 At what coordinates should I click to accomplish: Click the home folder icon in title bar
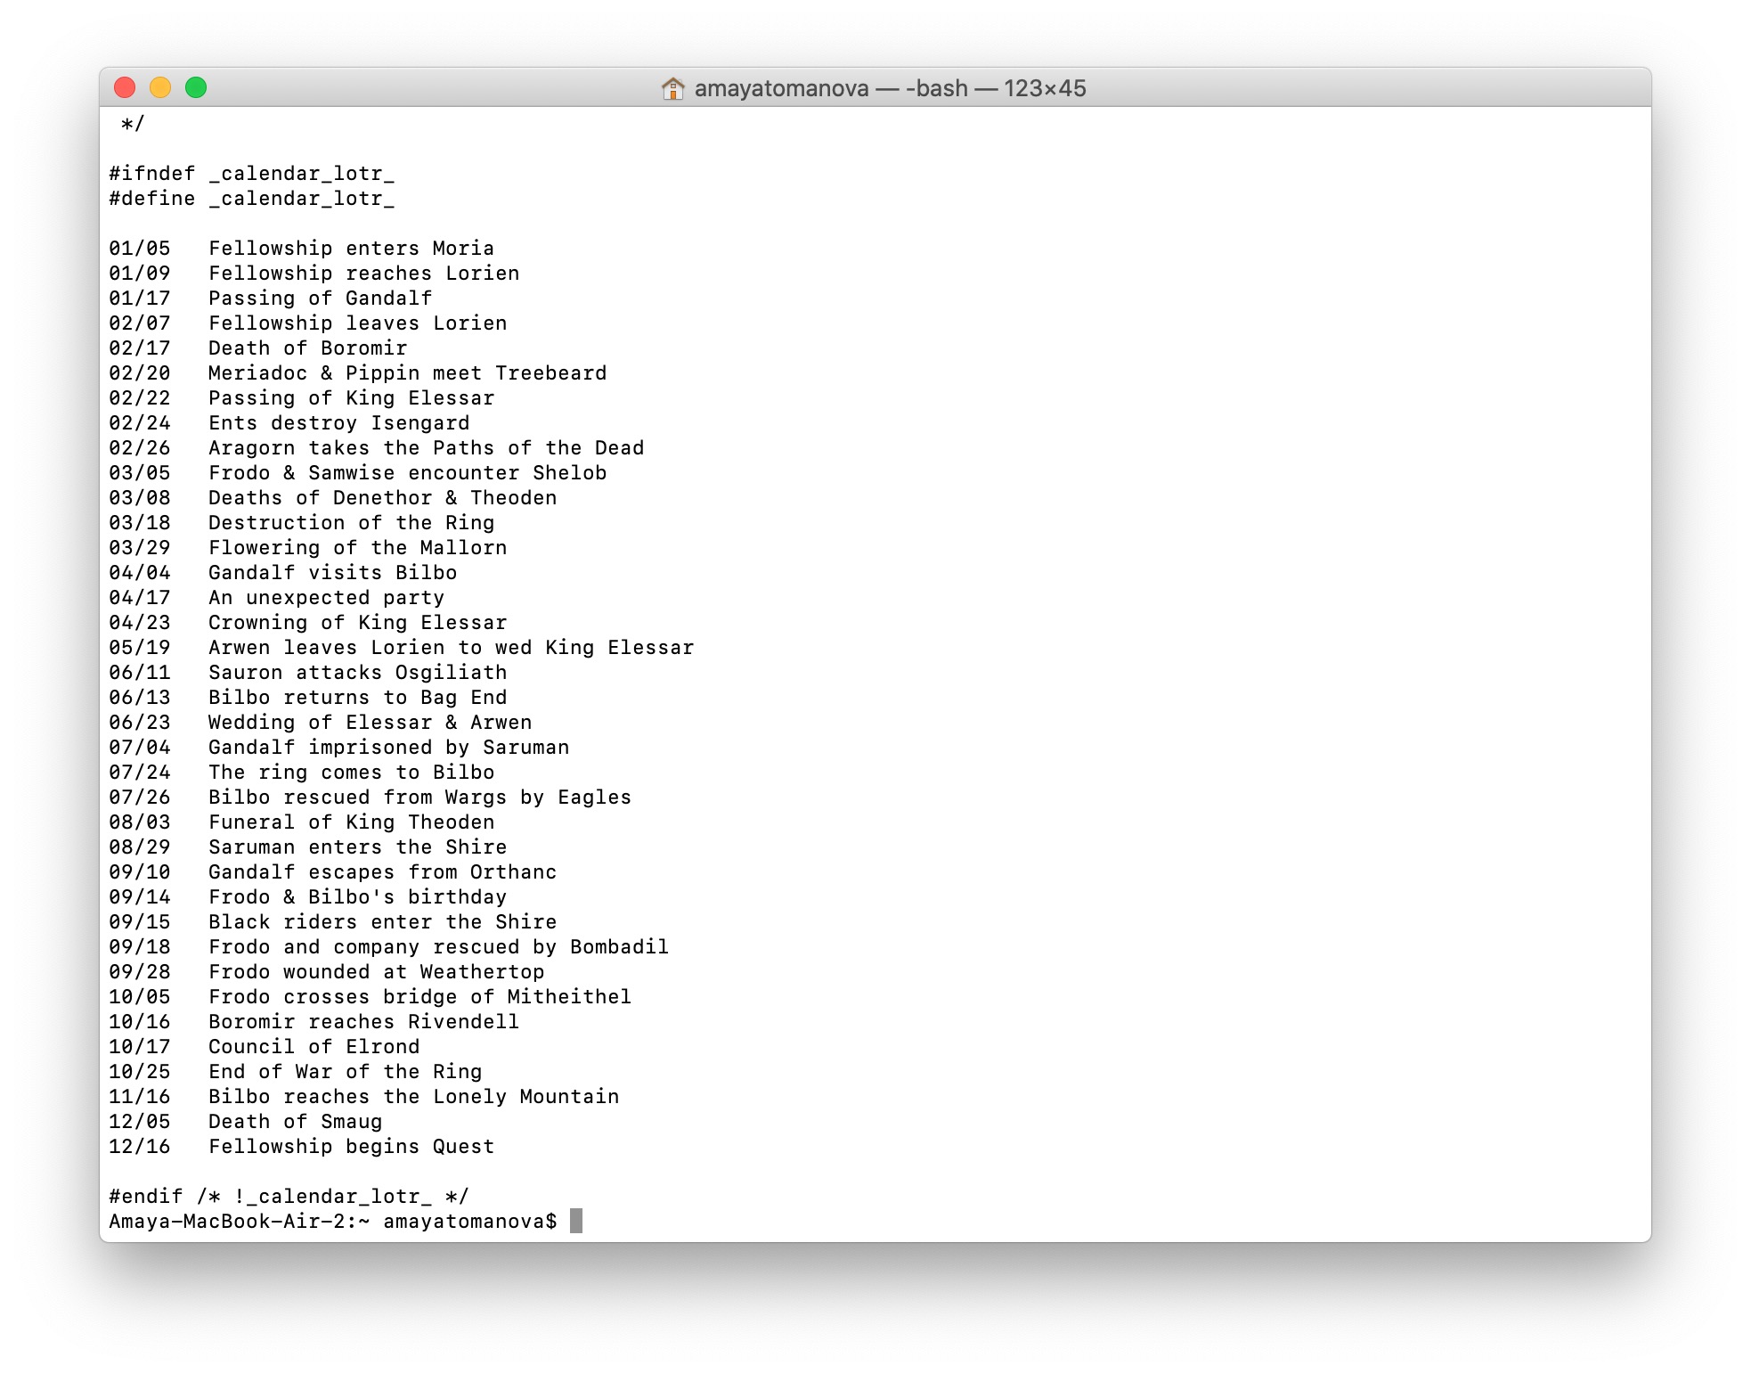[672, 88]
